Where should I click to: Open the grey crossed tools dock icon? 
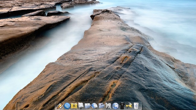coord(108,106)
